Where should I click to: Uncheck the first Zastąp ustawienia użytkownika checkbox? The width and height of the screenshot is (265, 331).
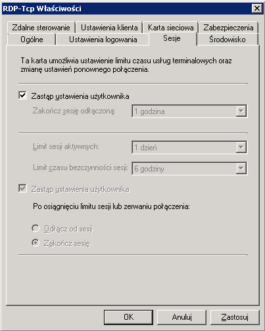pos(23,96)
